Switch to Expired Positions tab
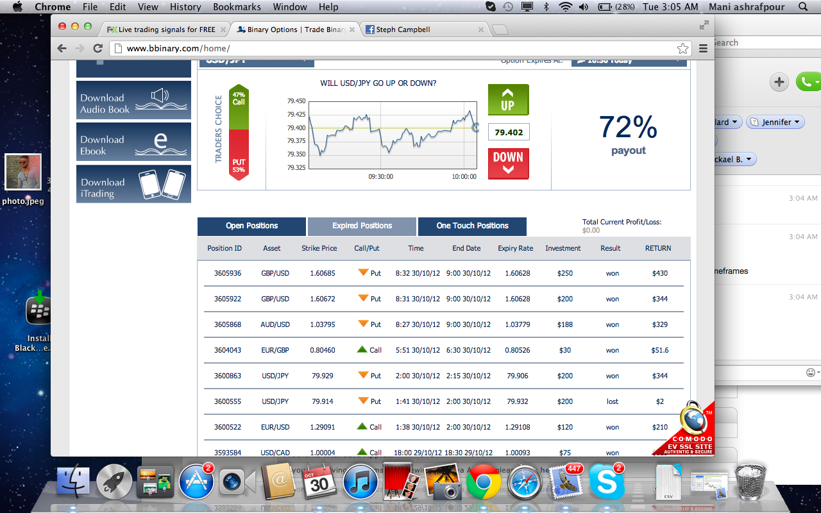Viewport: 821px width, 513px height. 362,226
